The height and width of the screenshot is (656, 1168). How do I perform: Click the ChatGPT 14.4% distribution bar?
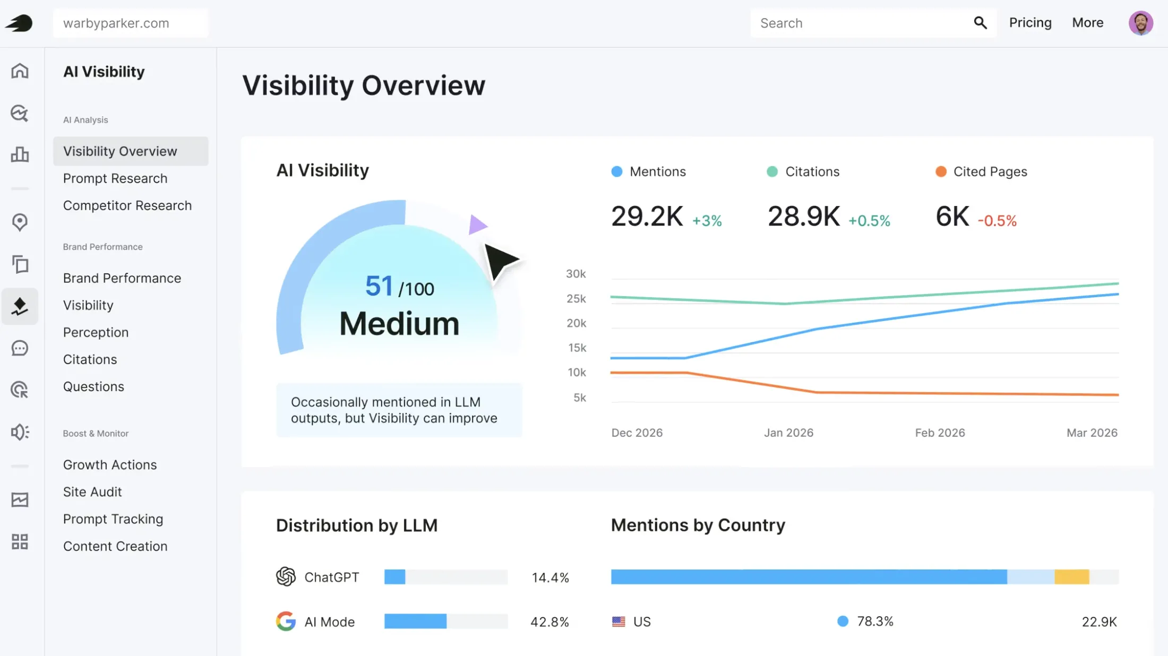coord(446,577)
